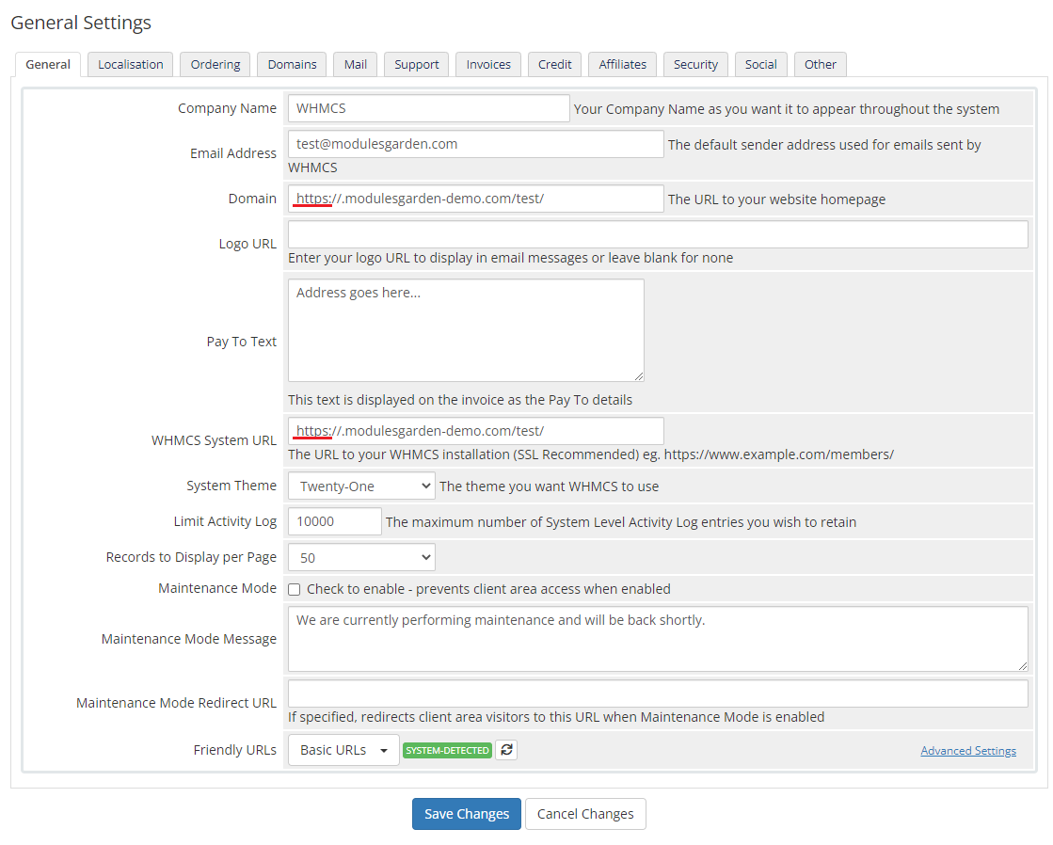
Task: Switch to the Localisation tab
Action: 130,65
